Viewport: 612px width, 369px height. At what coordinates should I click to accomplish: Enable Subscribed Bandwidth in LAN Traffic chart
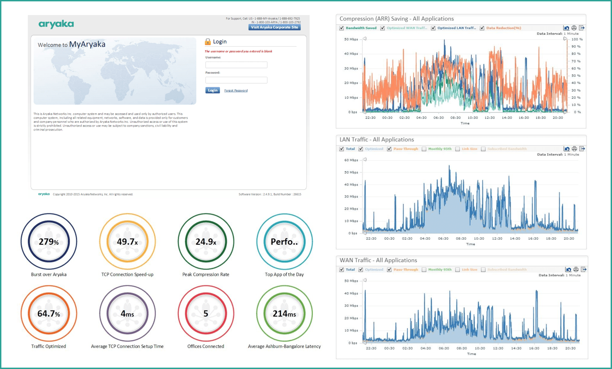click(x=483, y=149)
